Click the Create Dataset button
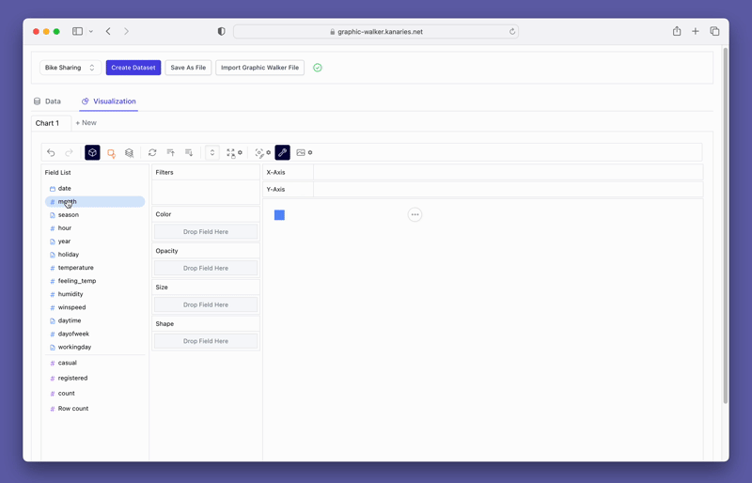 pyautogui.click(x=133, y=68)
